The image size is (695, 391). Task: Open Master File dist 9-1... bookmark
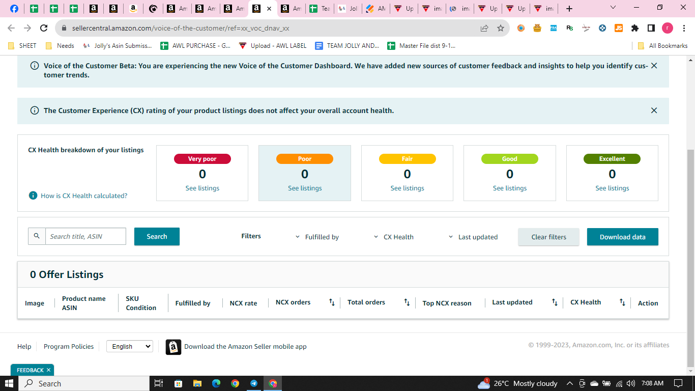(x=422, y=46)
